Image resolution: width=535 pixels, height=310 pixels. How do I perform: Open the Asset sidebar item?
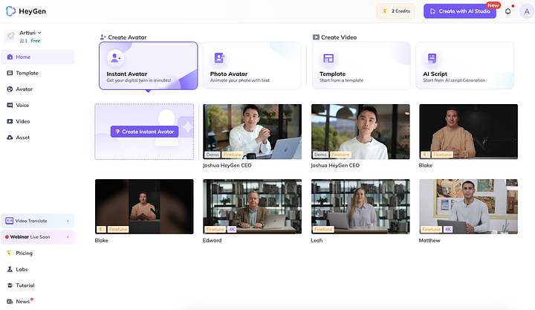pyautogui.click(x=38, y=138)
